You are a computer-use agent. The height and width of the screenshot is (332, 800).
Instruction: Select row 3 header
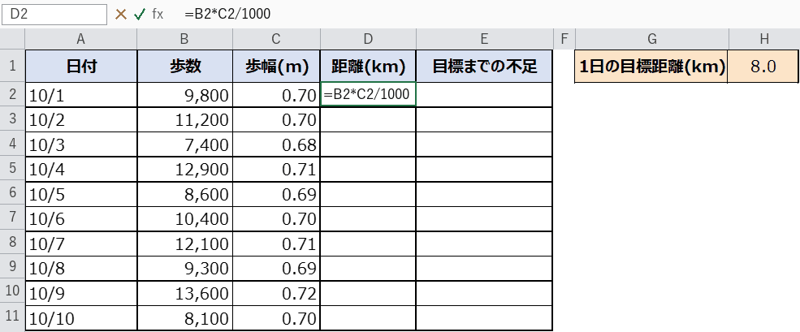12,119
